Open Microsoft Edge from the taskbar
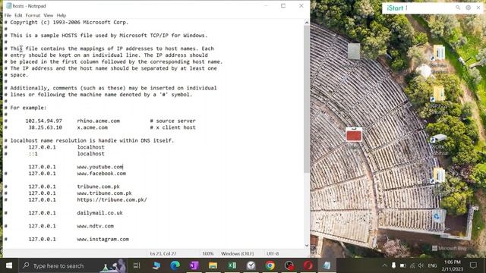This screenshot has height=273, width=486. pos(175,265)
